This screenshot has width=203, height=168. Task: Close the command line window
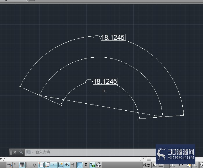[15, 152]
